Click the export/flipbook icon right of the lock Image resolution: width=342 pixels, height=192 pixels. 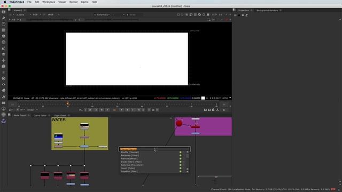pyautogui.click(x=217, y=110)
